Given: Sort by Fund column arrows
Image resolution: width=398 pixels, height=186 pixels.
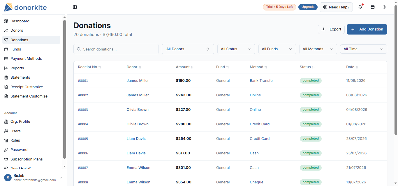Looking at the screenshot, I should 228,67.
